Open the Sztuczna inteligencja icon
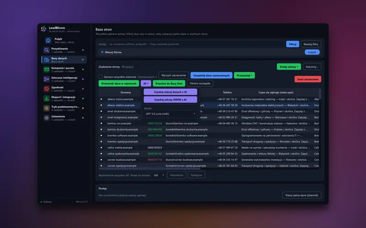Viewport: 366px width, 228px height. (47, 79)
